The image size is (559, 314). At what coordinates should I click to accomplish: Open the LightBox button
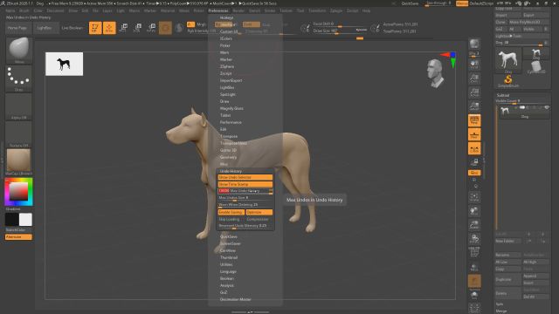[45, 28]
